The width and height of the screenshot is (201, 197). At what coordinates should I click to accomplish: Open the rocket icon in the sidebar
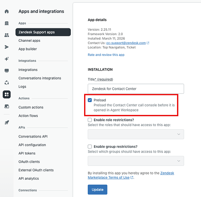7,123
